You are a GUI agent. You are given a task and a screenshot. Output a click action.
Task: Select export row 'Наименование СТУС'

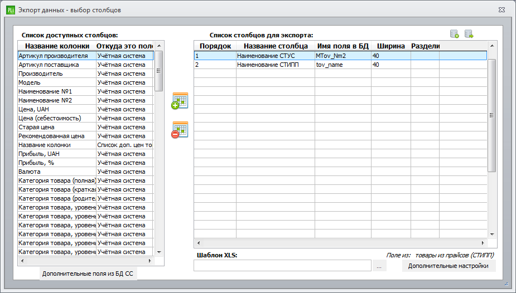tap(340, 56)
